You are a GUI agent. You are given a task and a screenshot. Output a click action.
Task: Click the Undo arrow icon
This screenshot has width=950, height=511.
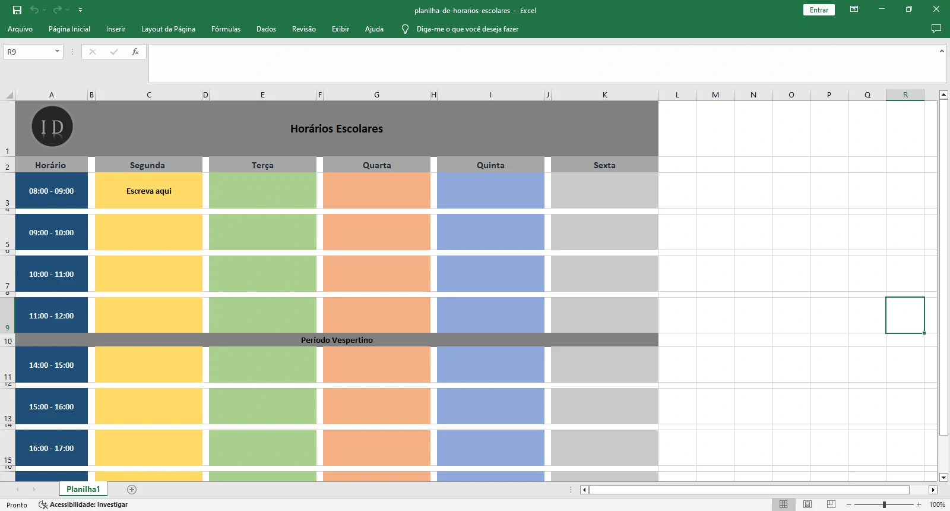(x=34, y=10)
